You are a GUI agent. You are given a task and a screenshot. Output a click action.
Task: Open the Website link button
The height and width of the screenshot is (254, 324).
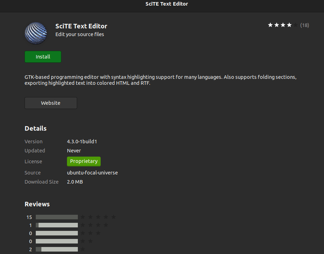50,103
